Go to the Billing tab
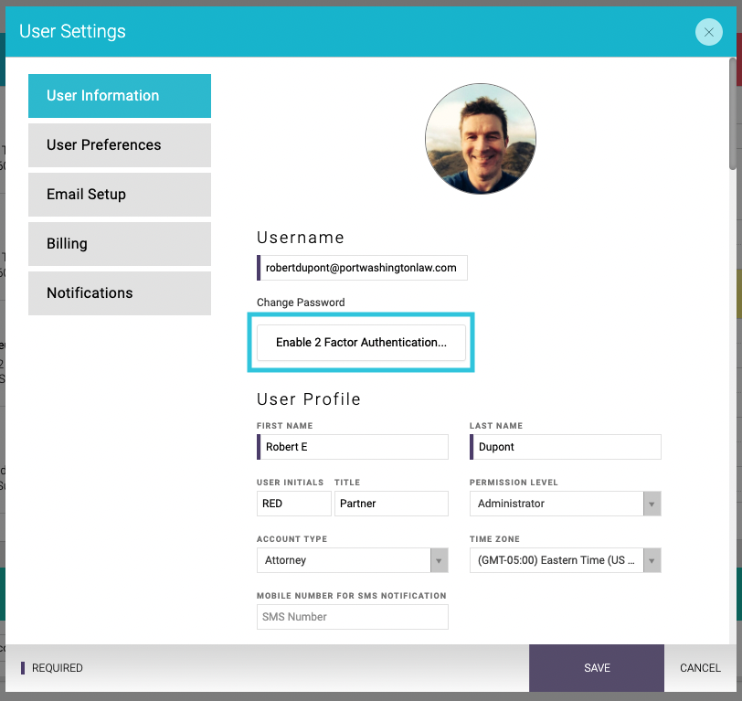Image resolution: width=742 pixels, height=701 pixels. point(119,244)
